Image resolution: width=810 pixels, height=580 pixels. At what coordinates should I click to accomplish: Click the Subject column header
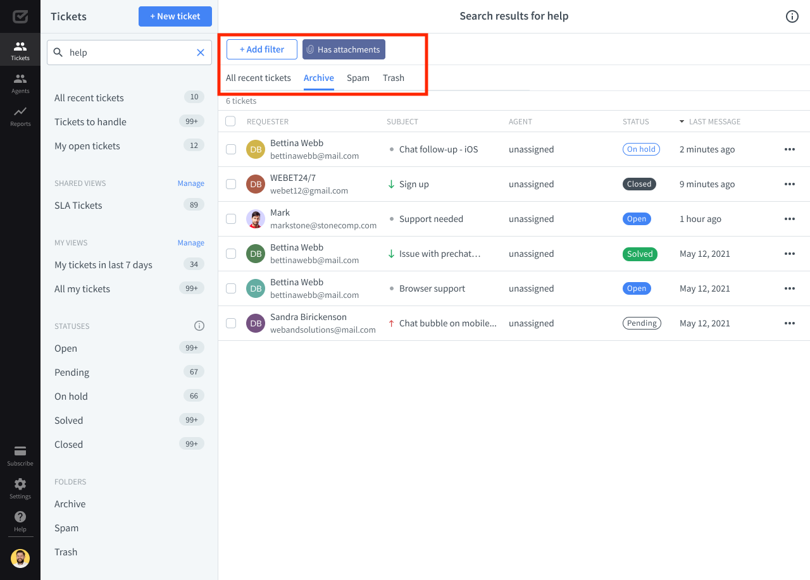pyautogui.click(x=402, y=121)
